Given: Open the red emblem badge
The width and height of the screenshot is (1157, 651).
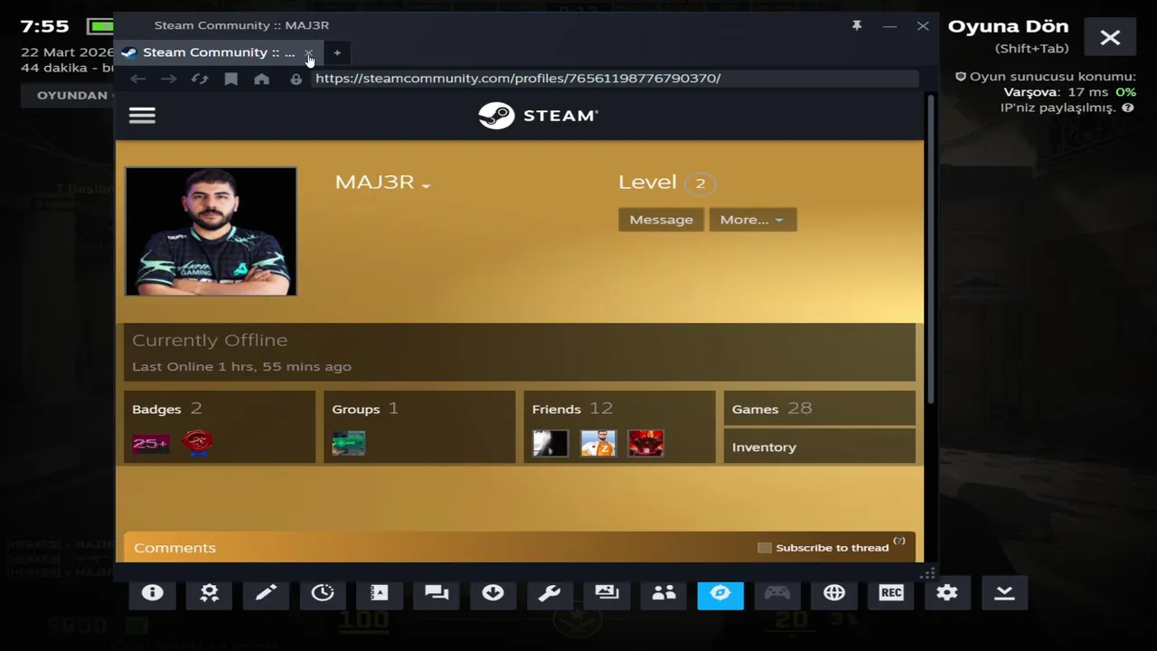Looking at the screenshot, I should tap(198, 443).
